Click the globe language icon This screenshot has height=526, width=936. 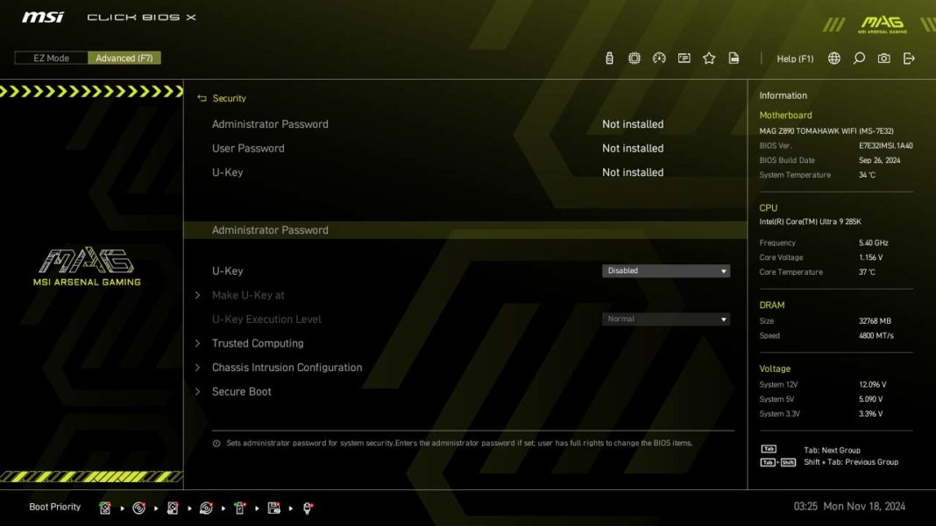pos(833,59)
